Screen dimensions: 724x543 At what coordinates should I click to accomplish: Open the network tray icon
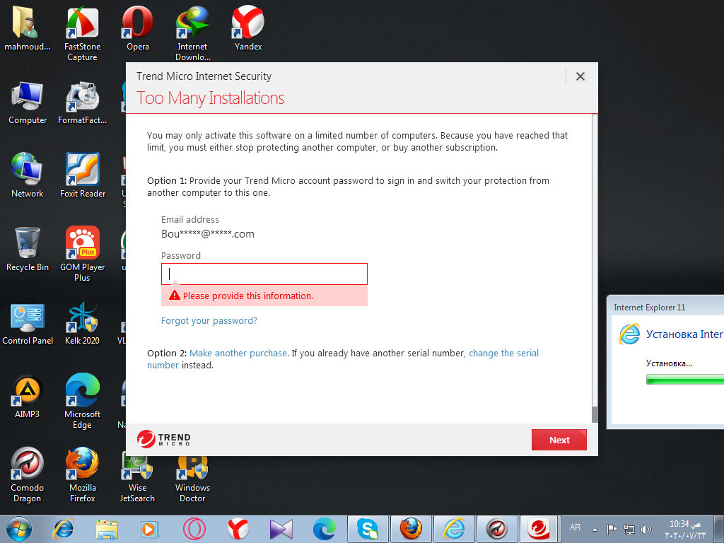[x=629, y=529]
